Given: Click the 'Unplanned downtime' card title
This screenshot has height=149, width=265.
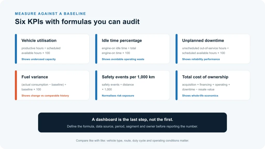Looking at the screenshot, I should coord(203,41).
